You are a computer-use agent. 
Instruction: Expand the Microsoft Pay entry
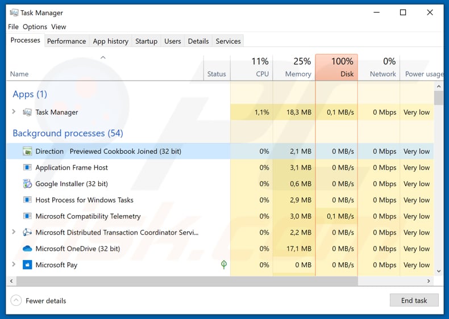[x=14, y=264]
